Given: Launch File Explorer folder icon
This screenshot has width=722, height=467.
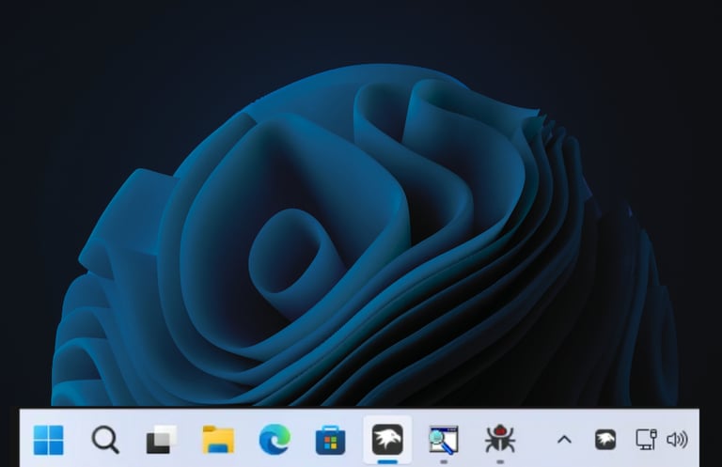Looking at the screenshot, I should click(x=218, y=440).
